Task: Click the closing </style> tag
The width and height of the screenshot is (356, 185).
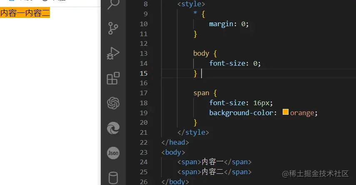Action: (x=193, y=132)
